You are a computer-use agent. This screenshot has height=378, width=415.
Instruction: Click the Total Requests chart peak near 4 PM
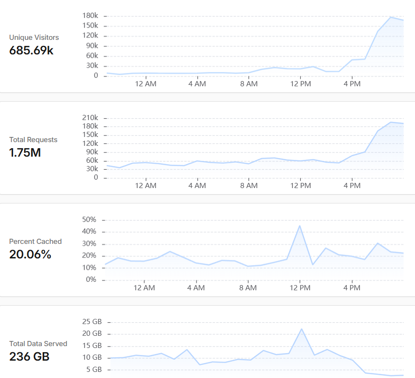point(391,122)
